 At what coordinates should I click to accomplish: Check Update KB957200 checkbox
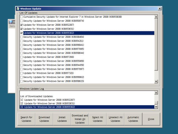[21, 57]
